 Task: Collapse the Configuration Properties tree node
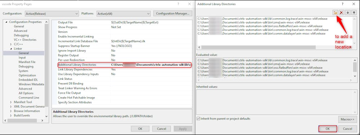point(6,22)
